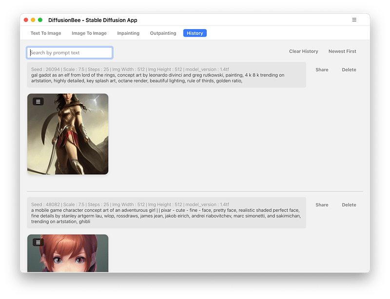390x299 pixels.
Task: Click the DiffusionBee - Stable Diffusion App title
Action: [x=93, y=20]
